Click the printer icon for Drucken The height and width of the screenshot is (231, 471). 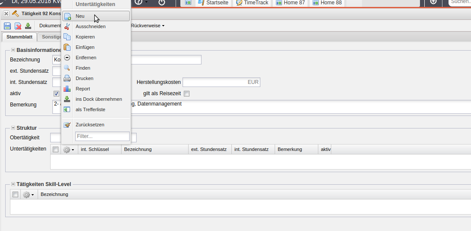pos(67,78)
